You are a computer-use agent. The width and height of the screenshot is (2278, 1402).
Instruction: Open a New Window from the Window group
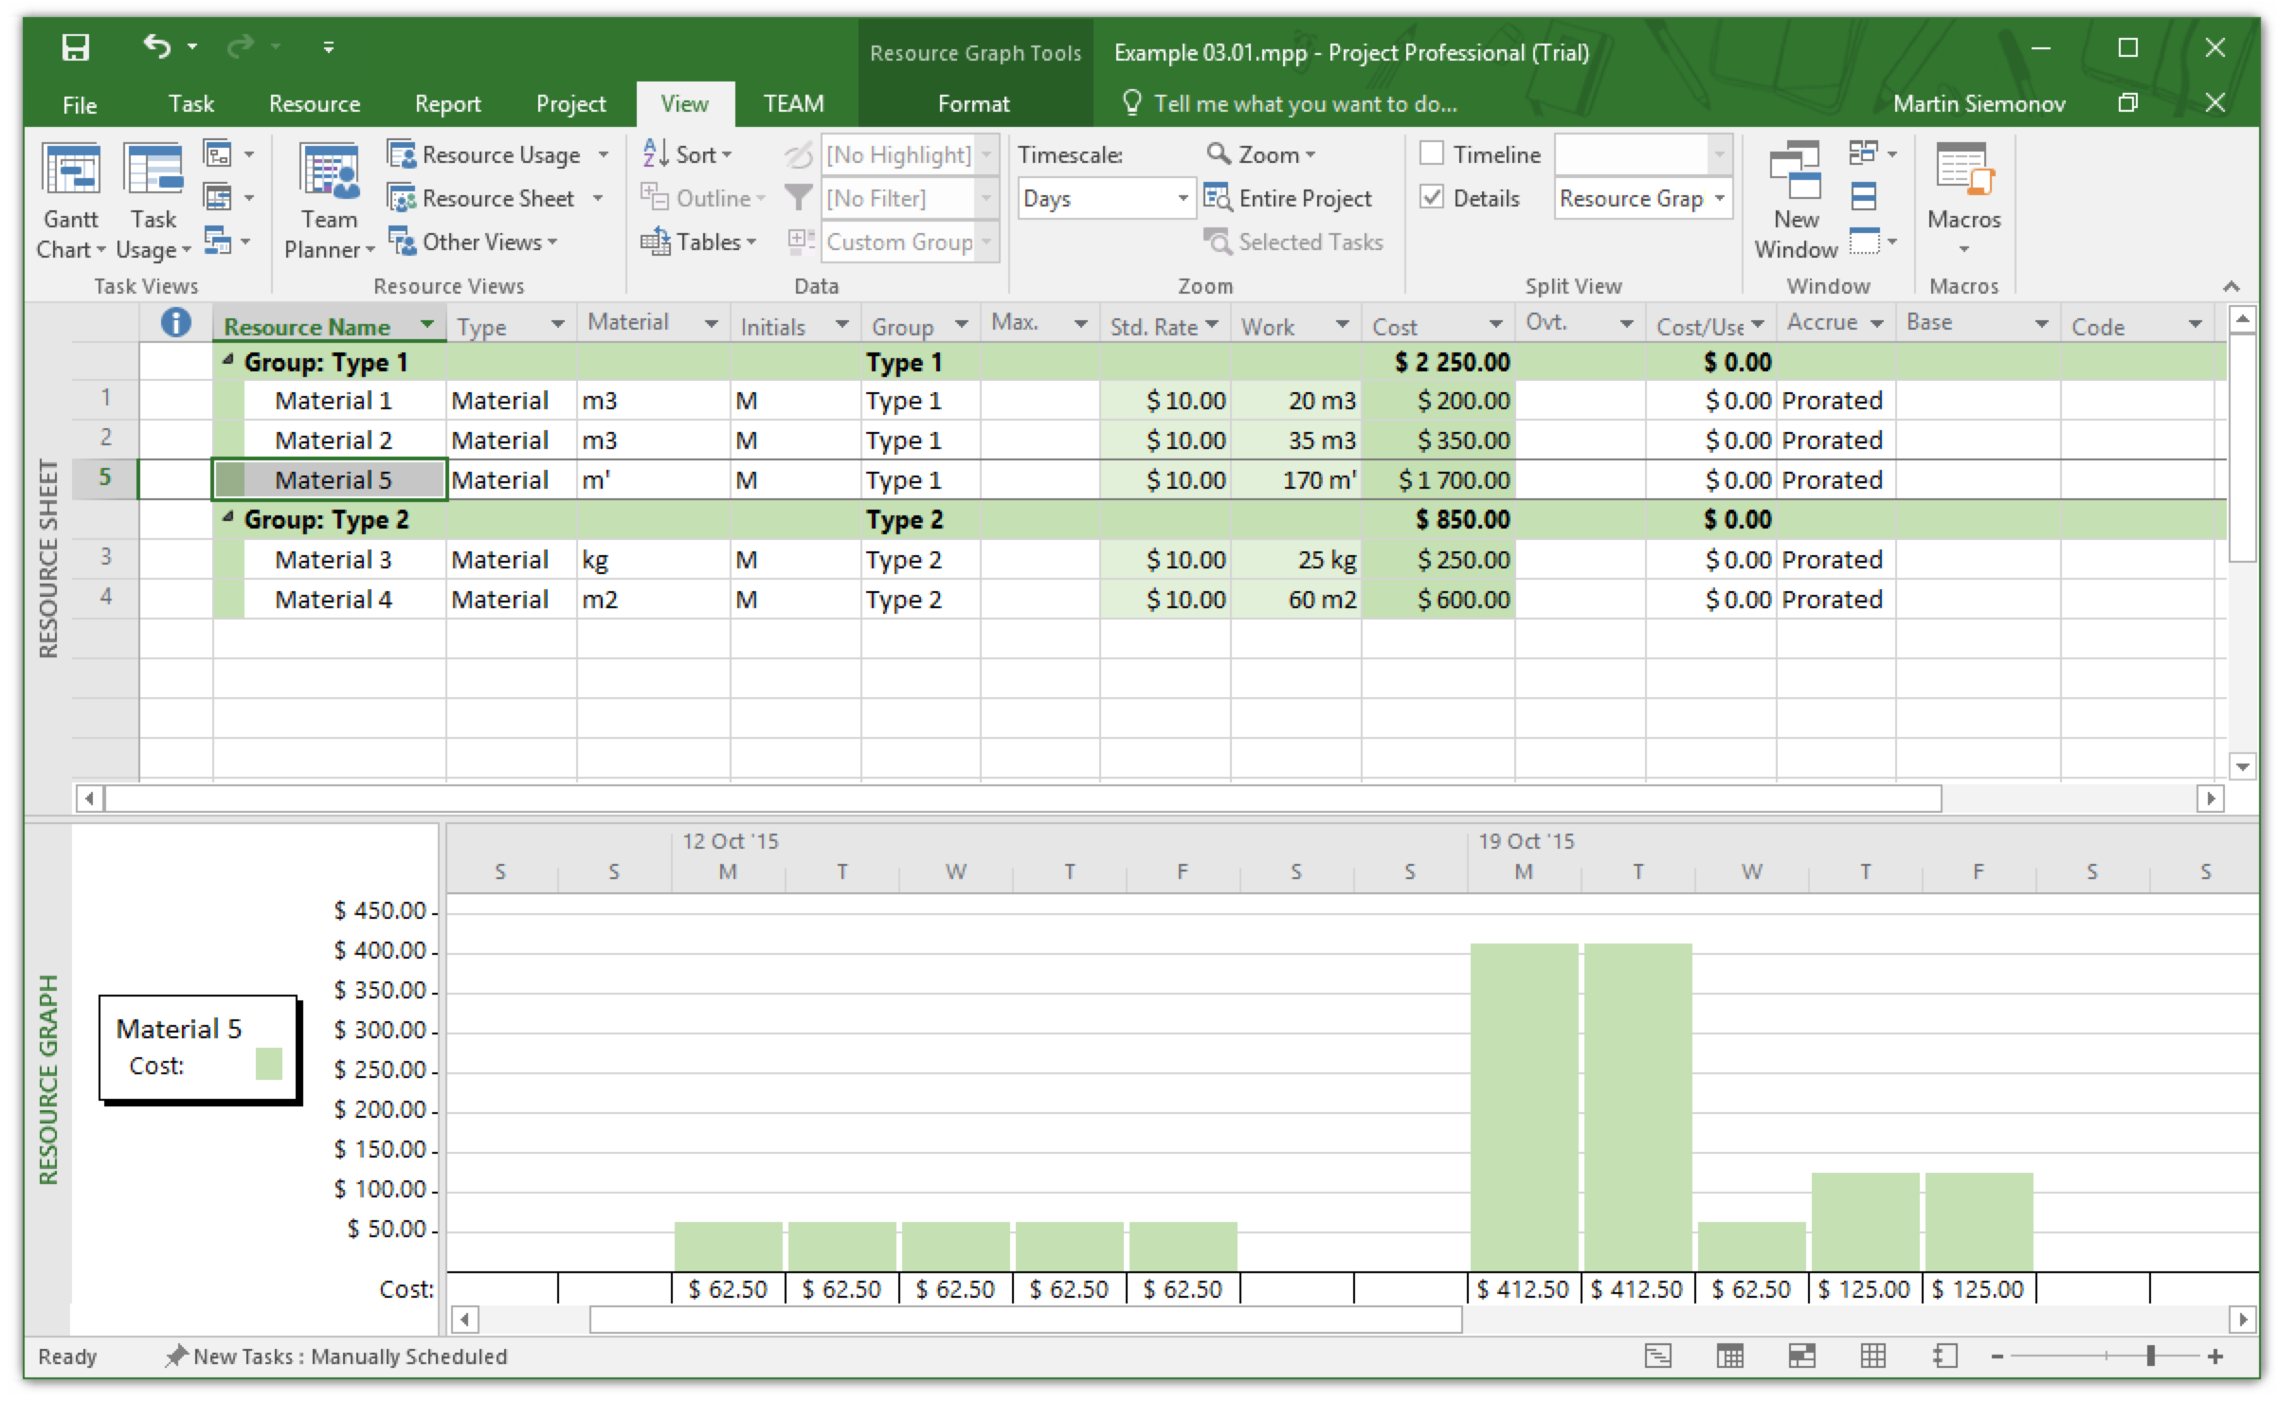coord(1797,199)
